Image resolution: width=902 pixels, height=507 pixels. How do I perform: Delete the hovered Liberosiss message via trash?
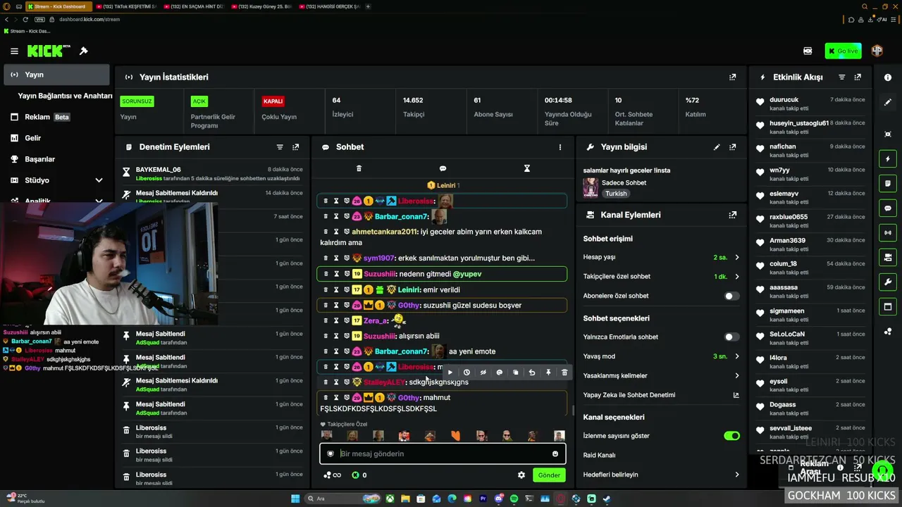pos(564,373)
